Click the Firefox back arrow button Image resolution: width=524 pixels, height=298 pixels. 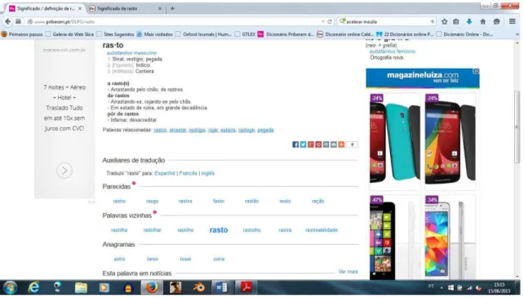[x=7, y=21]
